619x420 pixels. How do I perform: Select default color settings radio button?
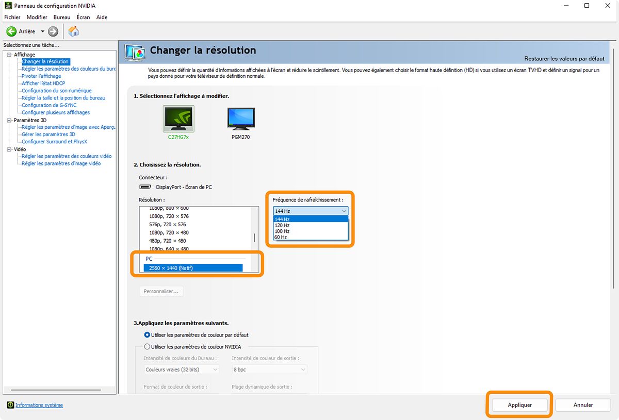pyautogui.click(x=148, y=335)
